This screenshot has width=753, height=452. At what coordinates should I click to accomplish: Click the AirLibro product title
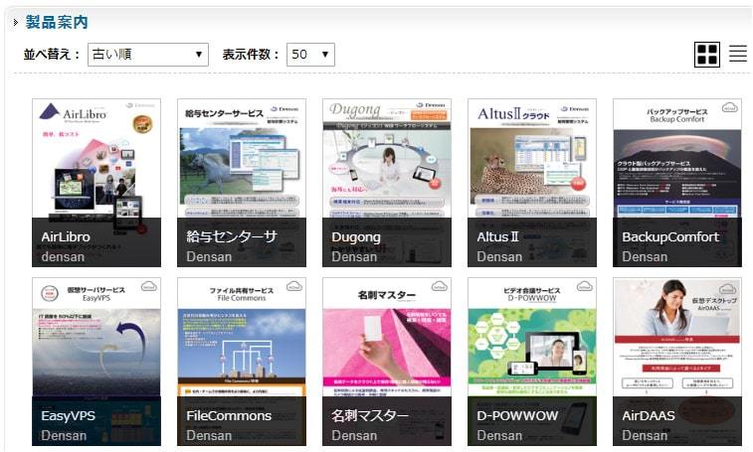coord(66,236)
